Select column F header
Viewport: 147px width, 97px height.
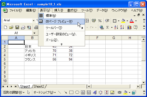coord(97,38)
